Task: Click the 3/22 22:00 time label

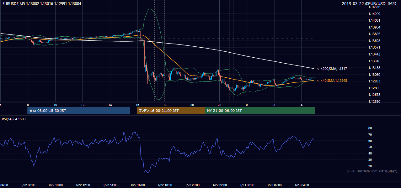Action: pyautogui.click(x=219, y=185)
